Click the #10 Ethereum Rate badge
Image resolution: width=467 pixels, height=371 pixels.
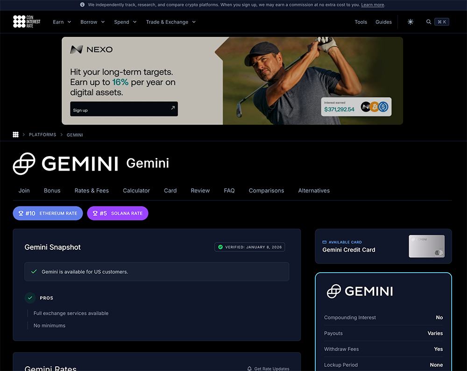48,213
